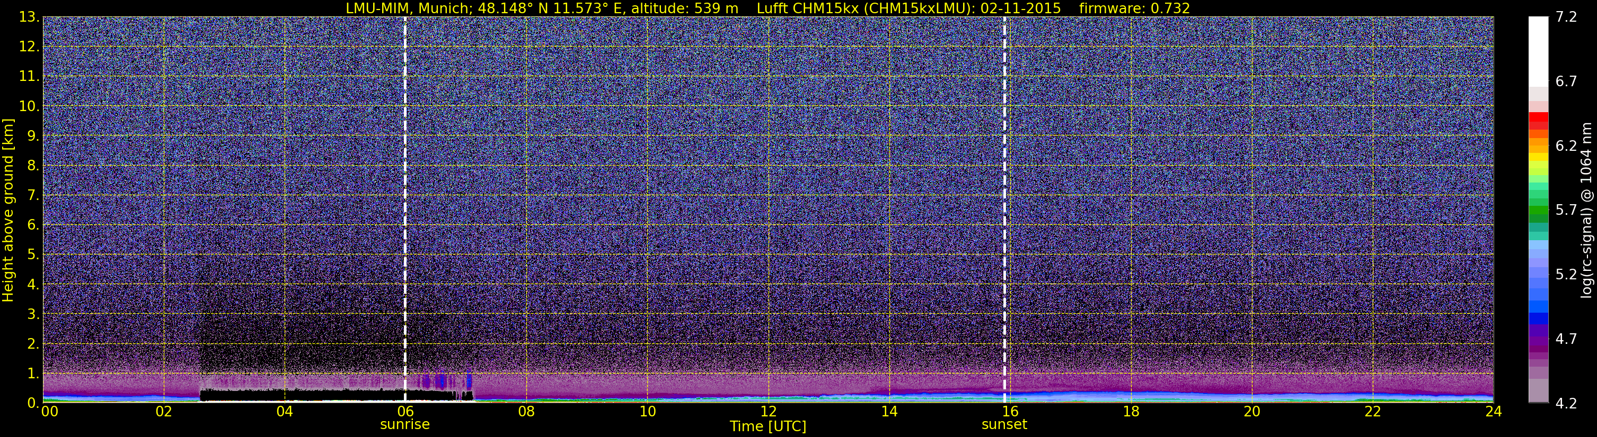Click the white top segment of the colorbar
Image resolution: width=1597 pixels, height=437 pixels.
point(1538,51)
